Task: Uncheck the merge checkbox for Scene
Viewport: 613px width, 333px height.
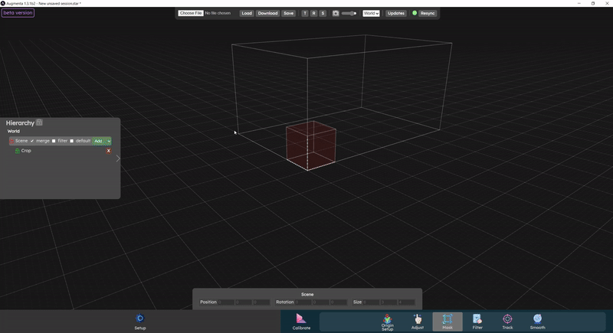Action: 32,141
